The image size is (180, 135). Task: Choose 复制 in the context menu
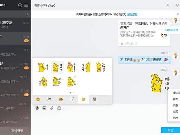(x=175, y=99)
